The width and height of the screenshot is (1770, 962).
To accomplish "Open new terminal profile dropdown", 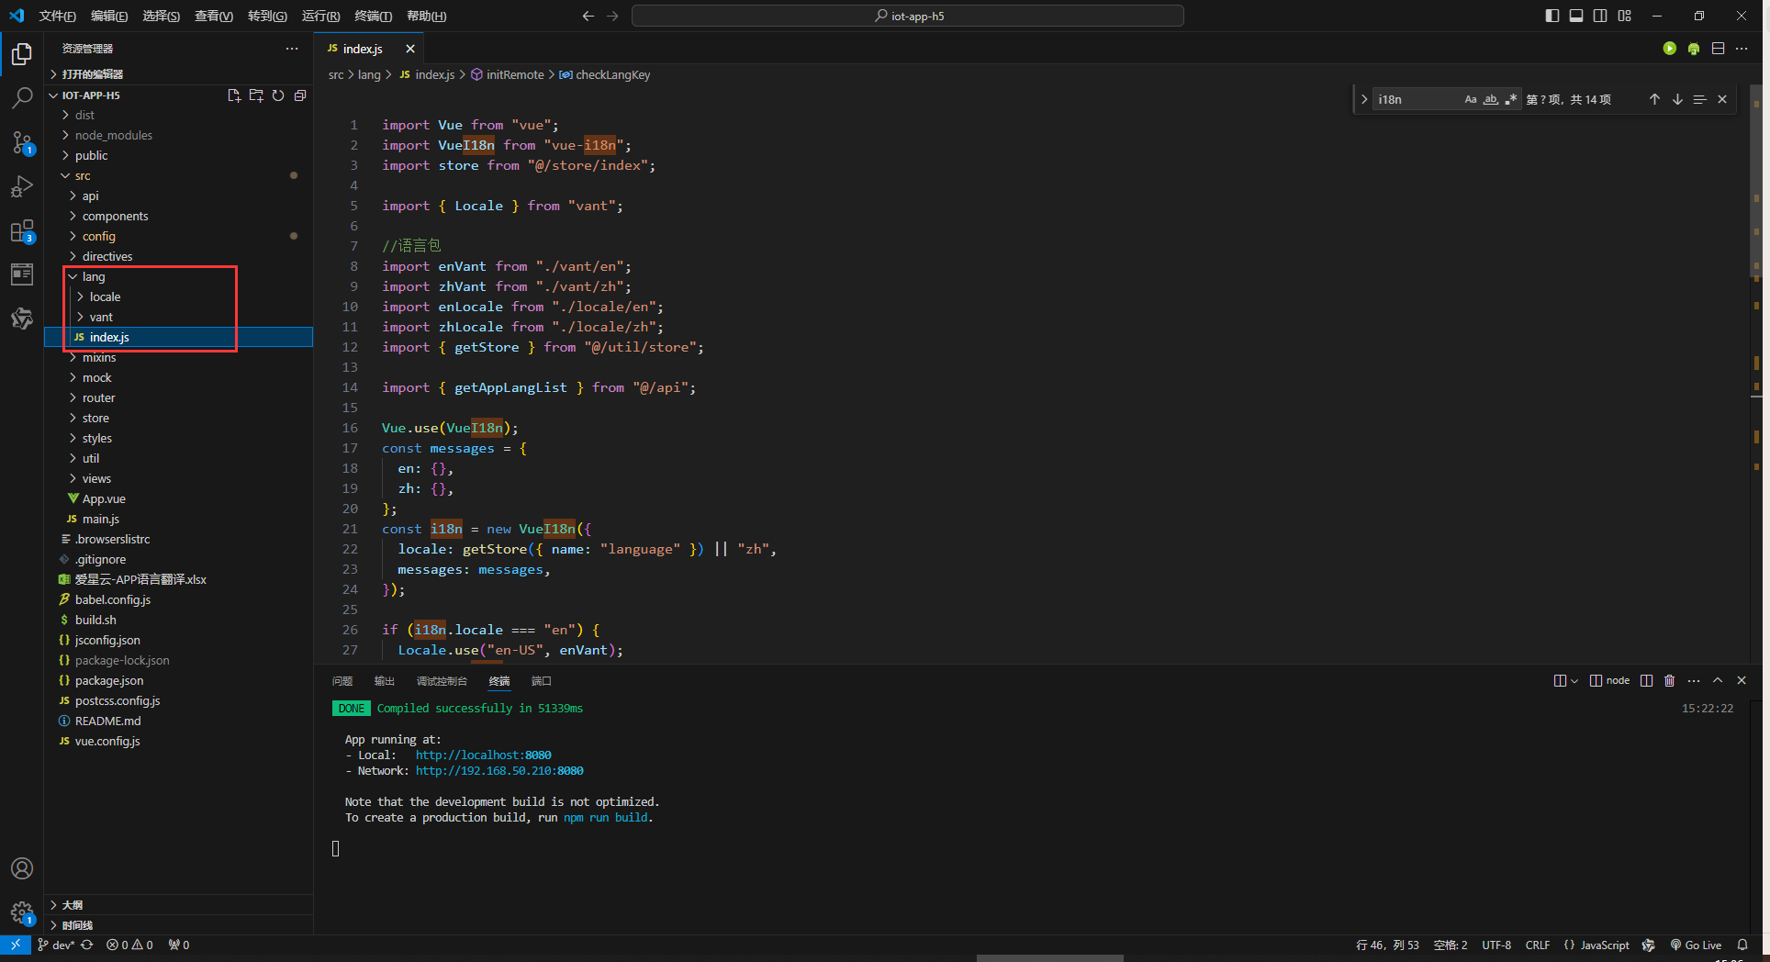I will click(x=1574, y=680).
